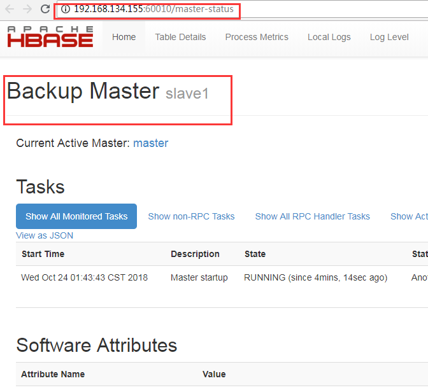The width and height of the screenshot is (428, 390).
Task: Click 'Current Active Master:' label
Action: point(73,143)
